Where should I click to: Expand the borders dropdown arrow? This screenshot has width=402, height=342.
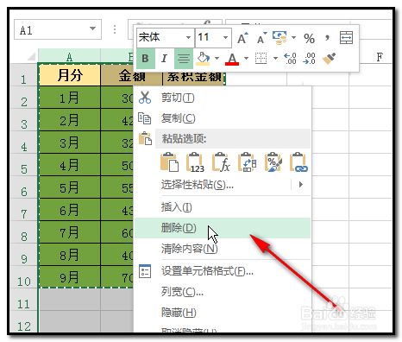(275, 59)
